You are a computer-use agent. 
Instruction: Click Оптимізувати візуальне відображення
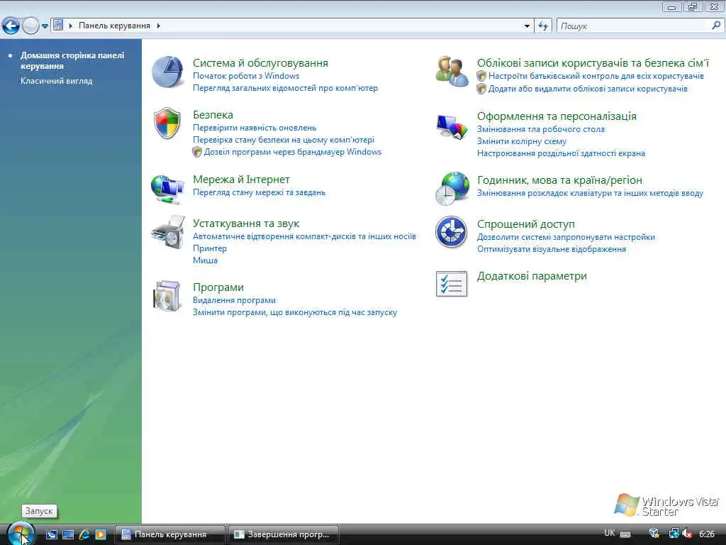tap(552, 249)
